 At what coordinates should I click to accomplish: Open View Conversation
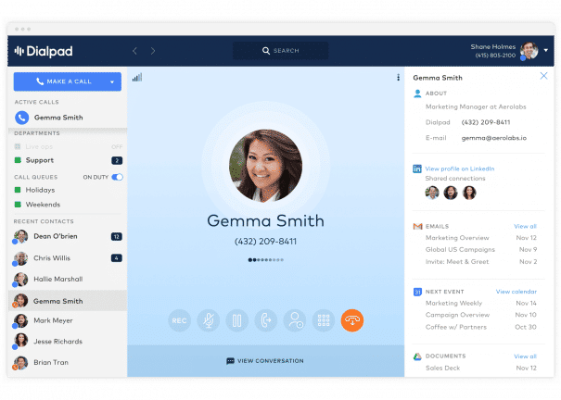265,361
